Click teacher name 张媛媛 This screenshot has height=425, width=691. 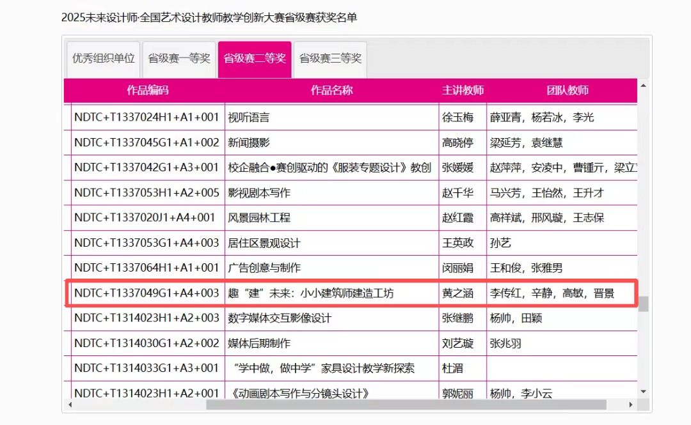[x=458, y=167]
